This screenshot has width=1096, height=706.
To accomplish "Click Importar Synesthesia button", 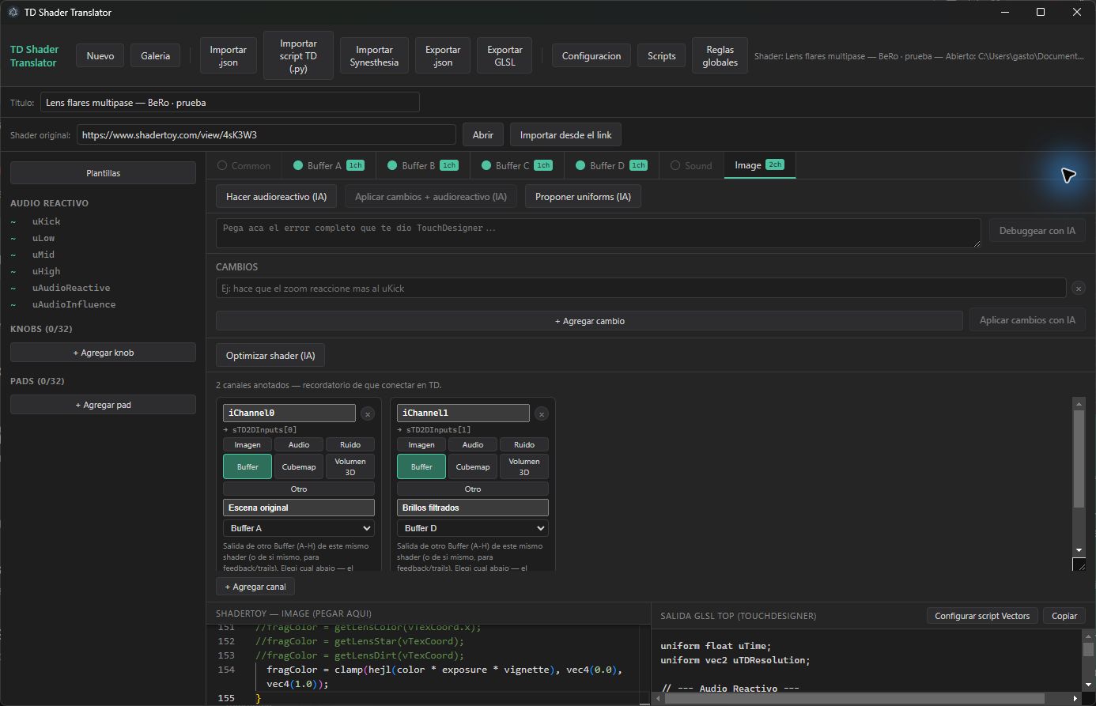I will (x=374, y=56).
